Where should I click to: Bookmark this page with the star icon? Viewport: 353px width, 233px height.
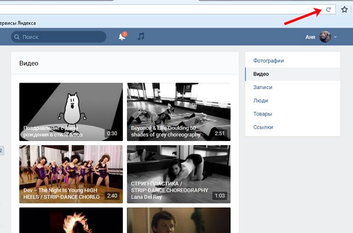pyautogui.click(x=344, y=9)
